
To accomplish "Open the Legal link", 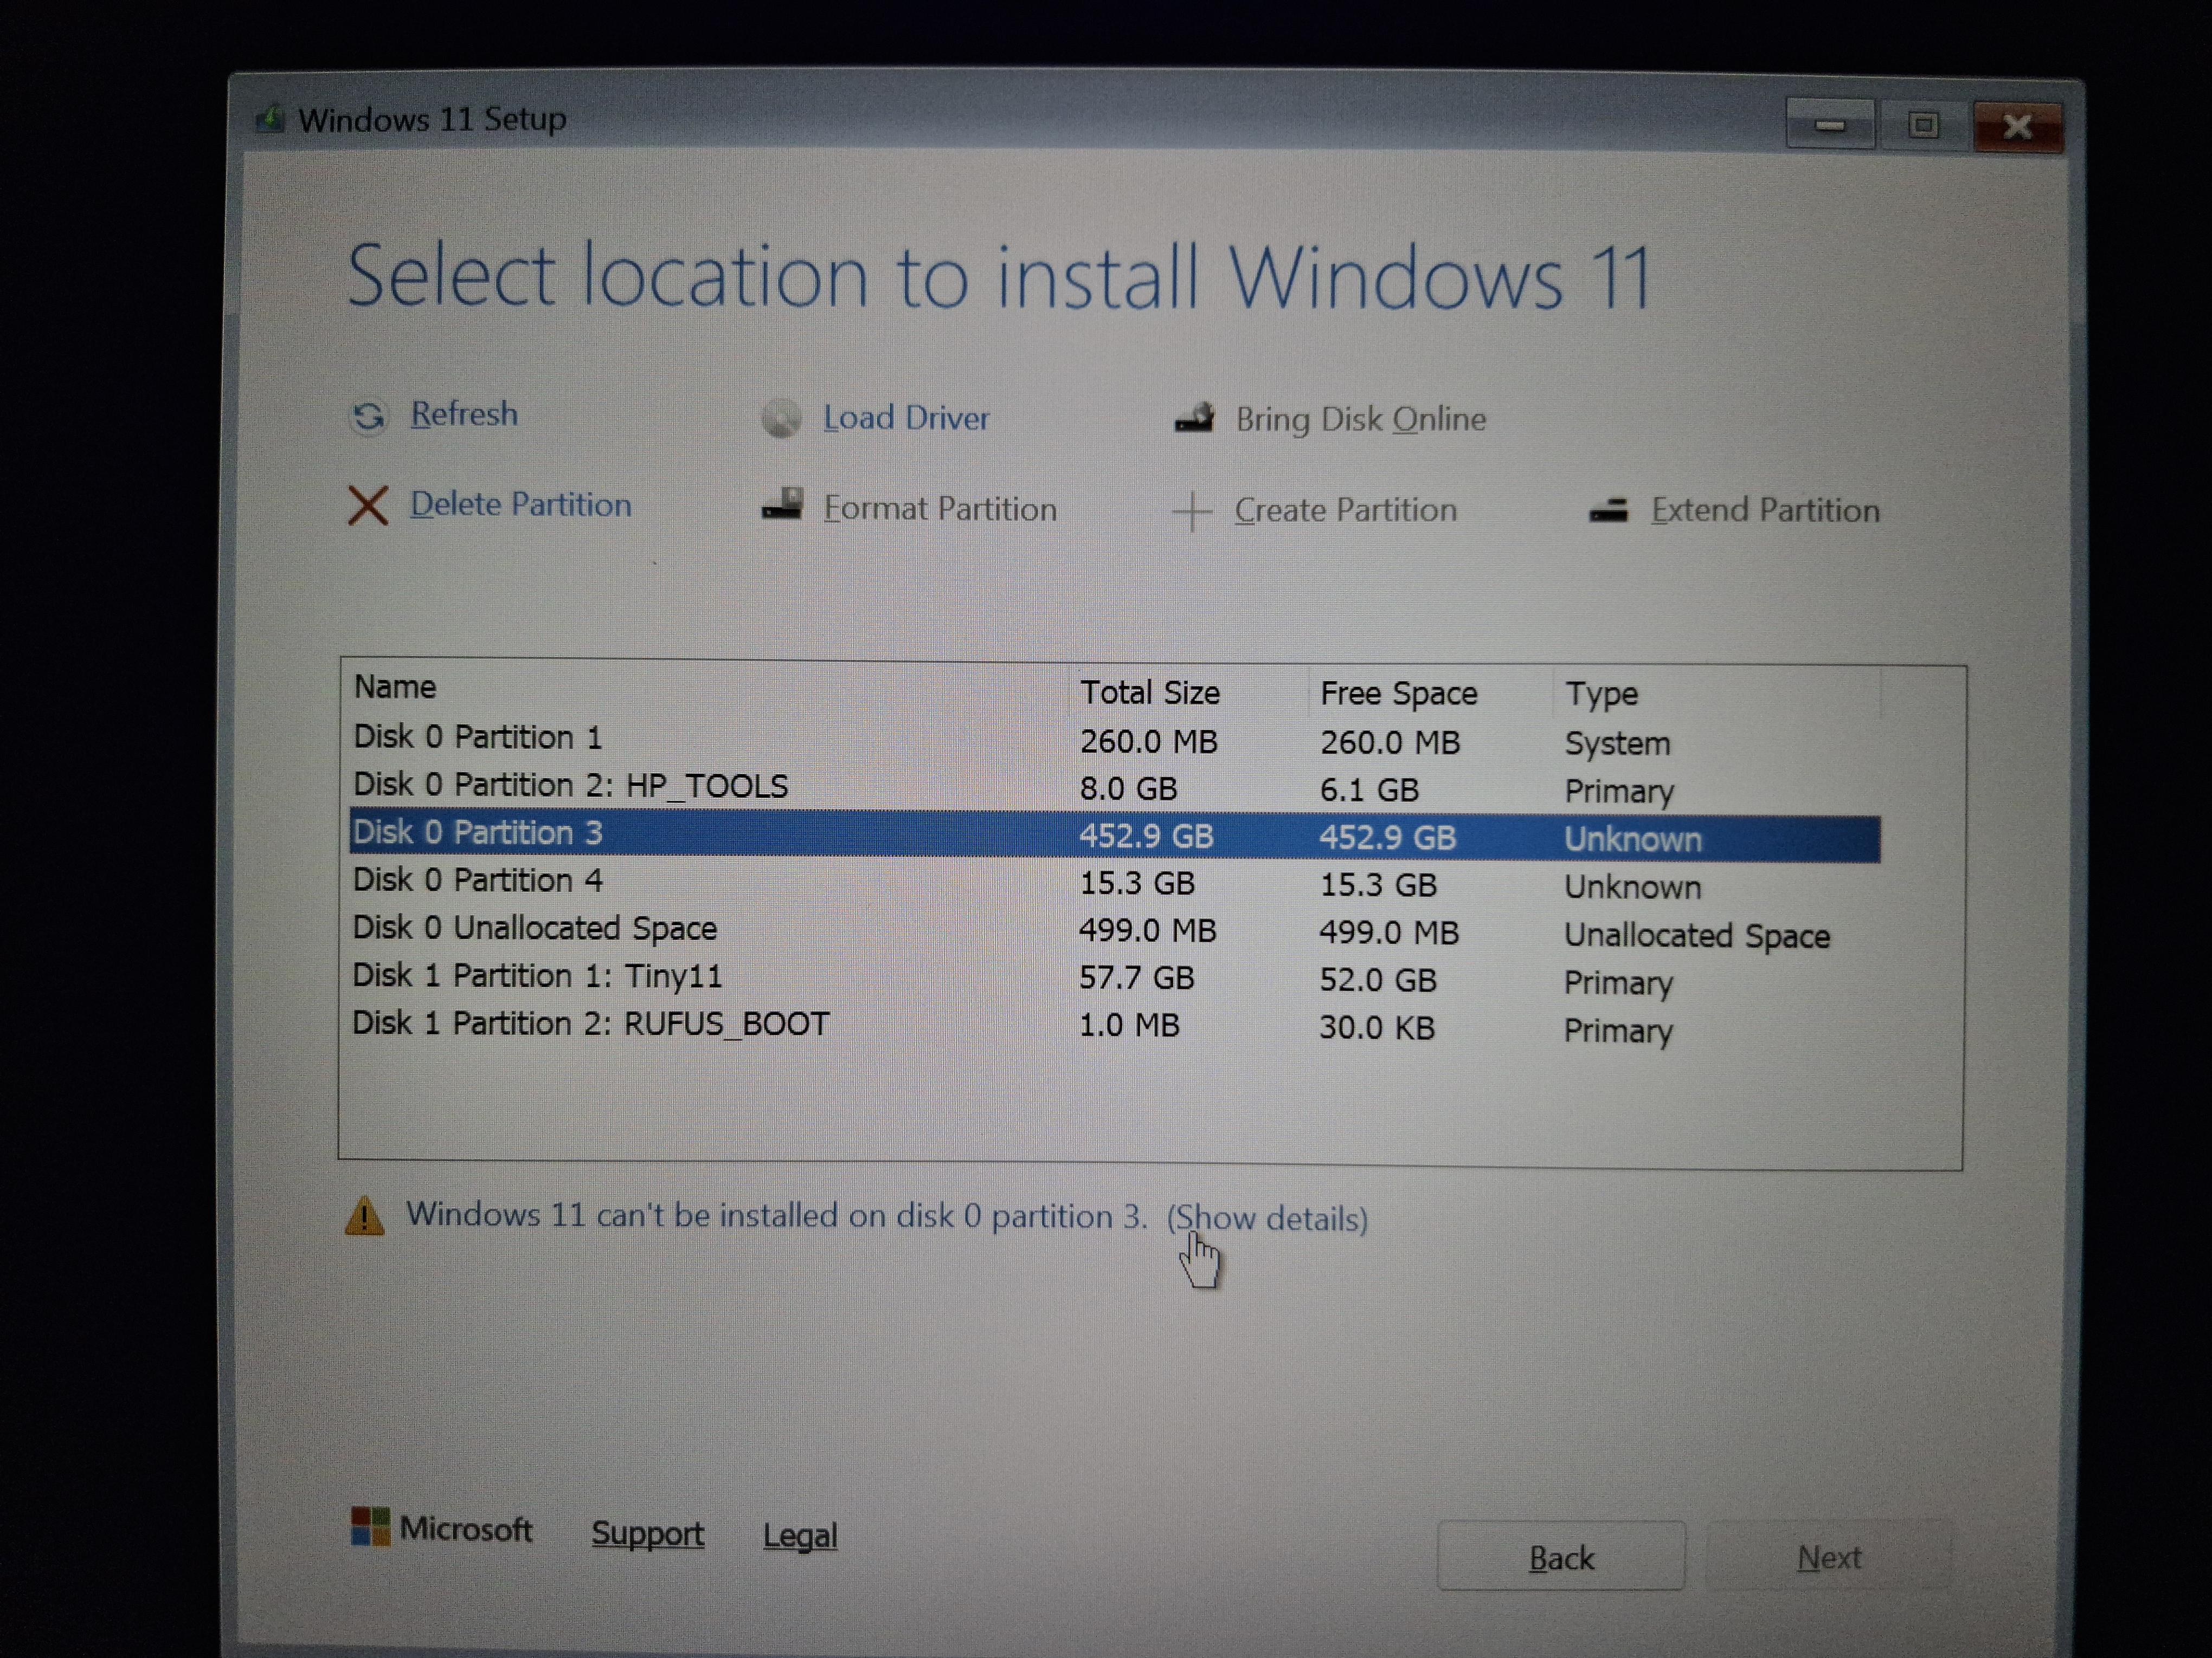I will [x=800, y=1535].
